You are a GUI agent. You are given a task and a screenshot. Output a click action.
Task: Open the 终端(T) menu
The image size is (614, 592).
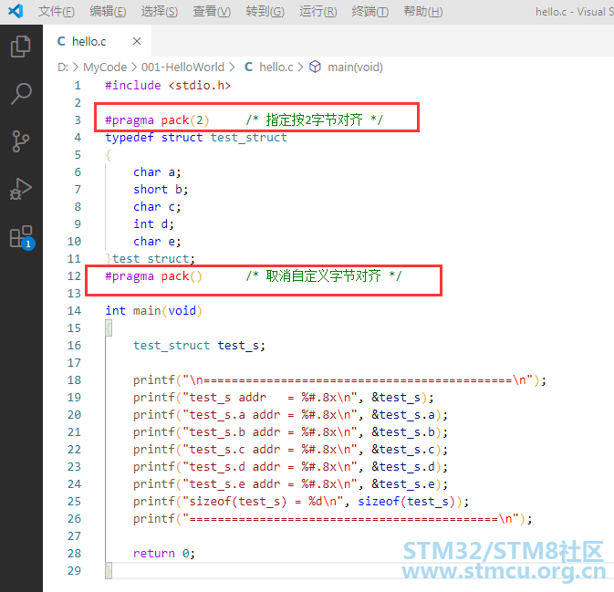tap(370, 12)
